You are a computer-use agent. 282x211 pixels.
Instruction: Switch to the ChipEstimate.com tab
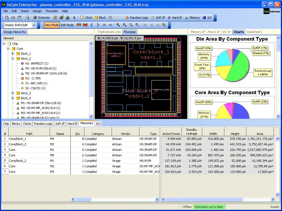(109, 32)
